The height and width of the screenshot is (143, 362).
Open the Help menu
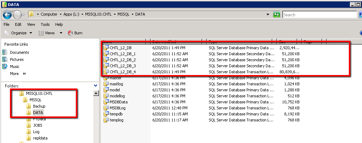tap(59, 24)
